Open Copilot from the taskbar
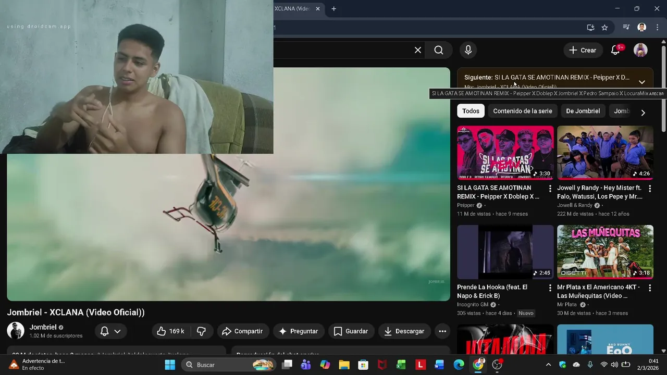Image resolution: width=667 pixels, height=375 pixels. [x=325, y=365]
